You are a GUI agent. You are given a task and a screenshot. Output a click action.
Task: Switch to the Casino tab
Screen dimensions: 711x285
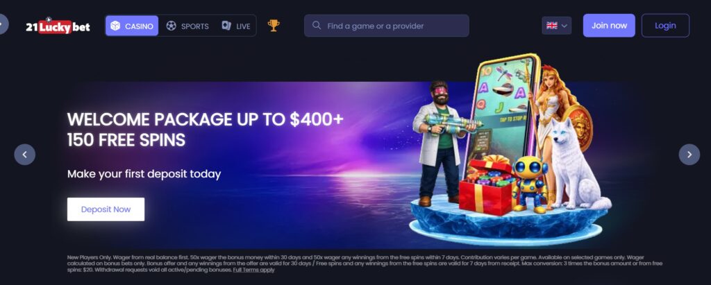132,26
